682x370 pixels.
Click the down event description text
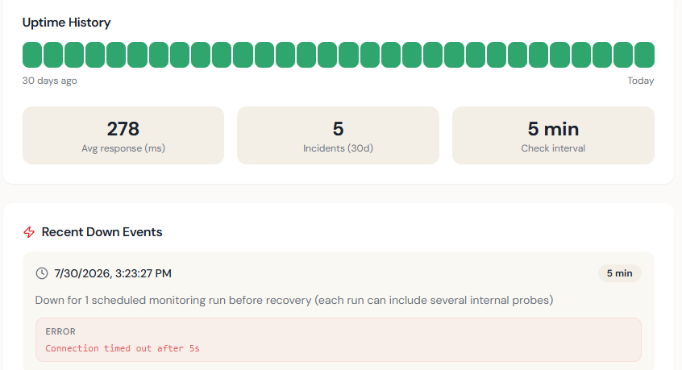(294, 301)
